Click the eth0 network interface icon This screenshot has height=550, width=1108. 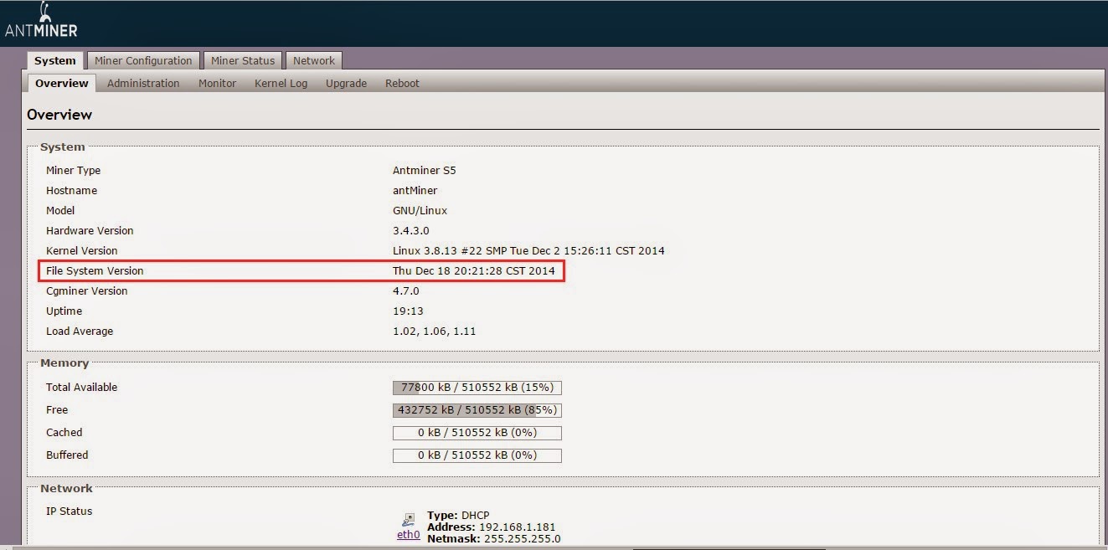point(409,520)
